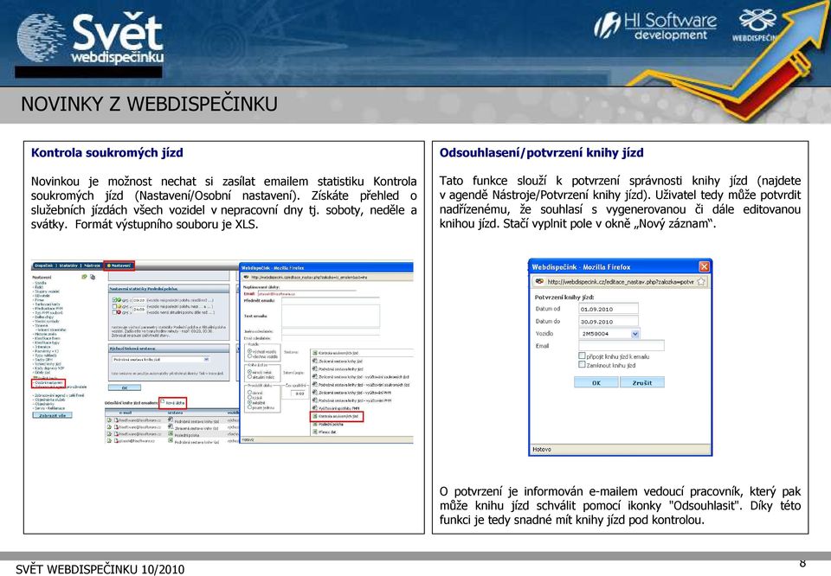This screenshot has width=831, height=576.
Task: Click OK in the Potvrzení knihy jízd dialog
Action: click(x=596, y=382)
